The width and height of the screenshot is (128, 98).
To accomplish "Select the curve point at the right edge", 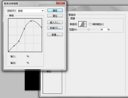I will click(x=42, y=27).
